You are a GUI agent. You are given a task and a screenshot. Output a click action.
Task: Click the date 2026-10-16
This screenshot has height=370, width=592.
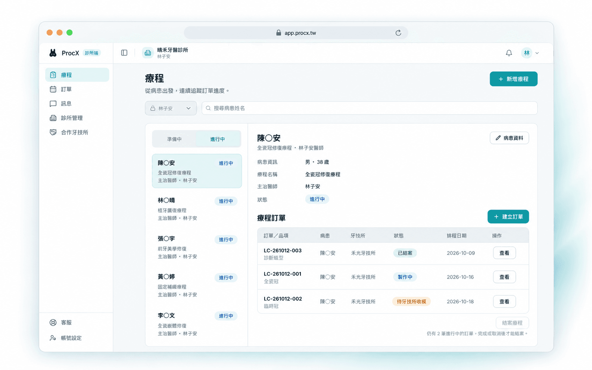point(460,277)
